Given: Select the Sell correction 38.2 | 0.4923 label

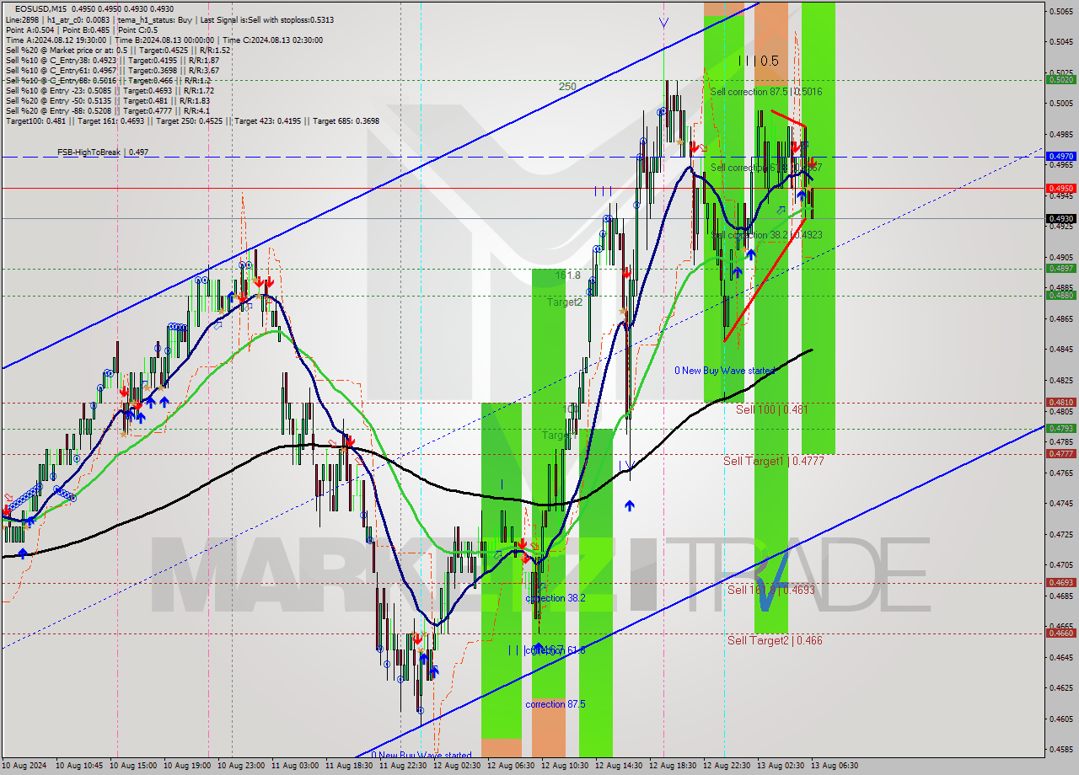Looking at the screenshot, I should pyautogui.click(x=766, y=235).
